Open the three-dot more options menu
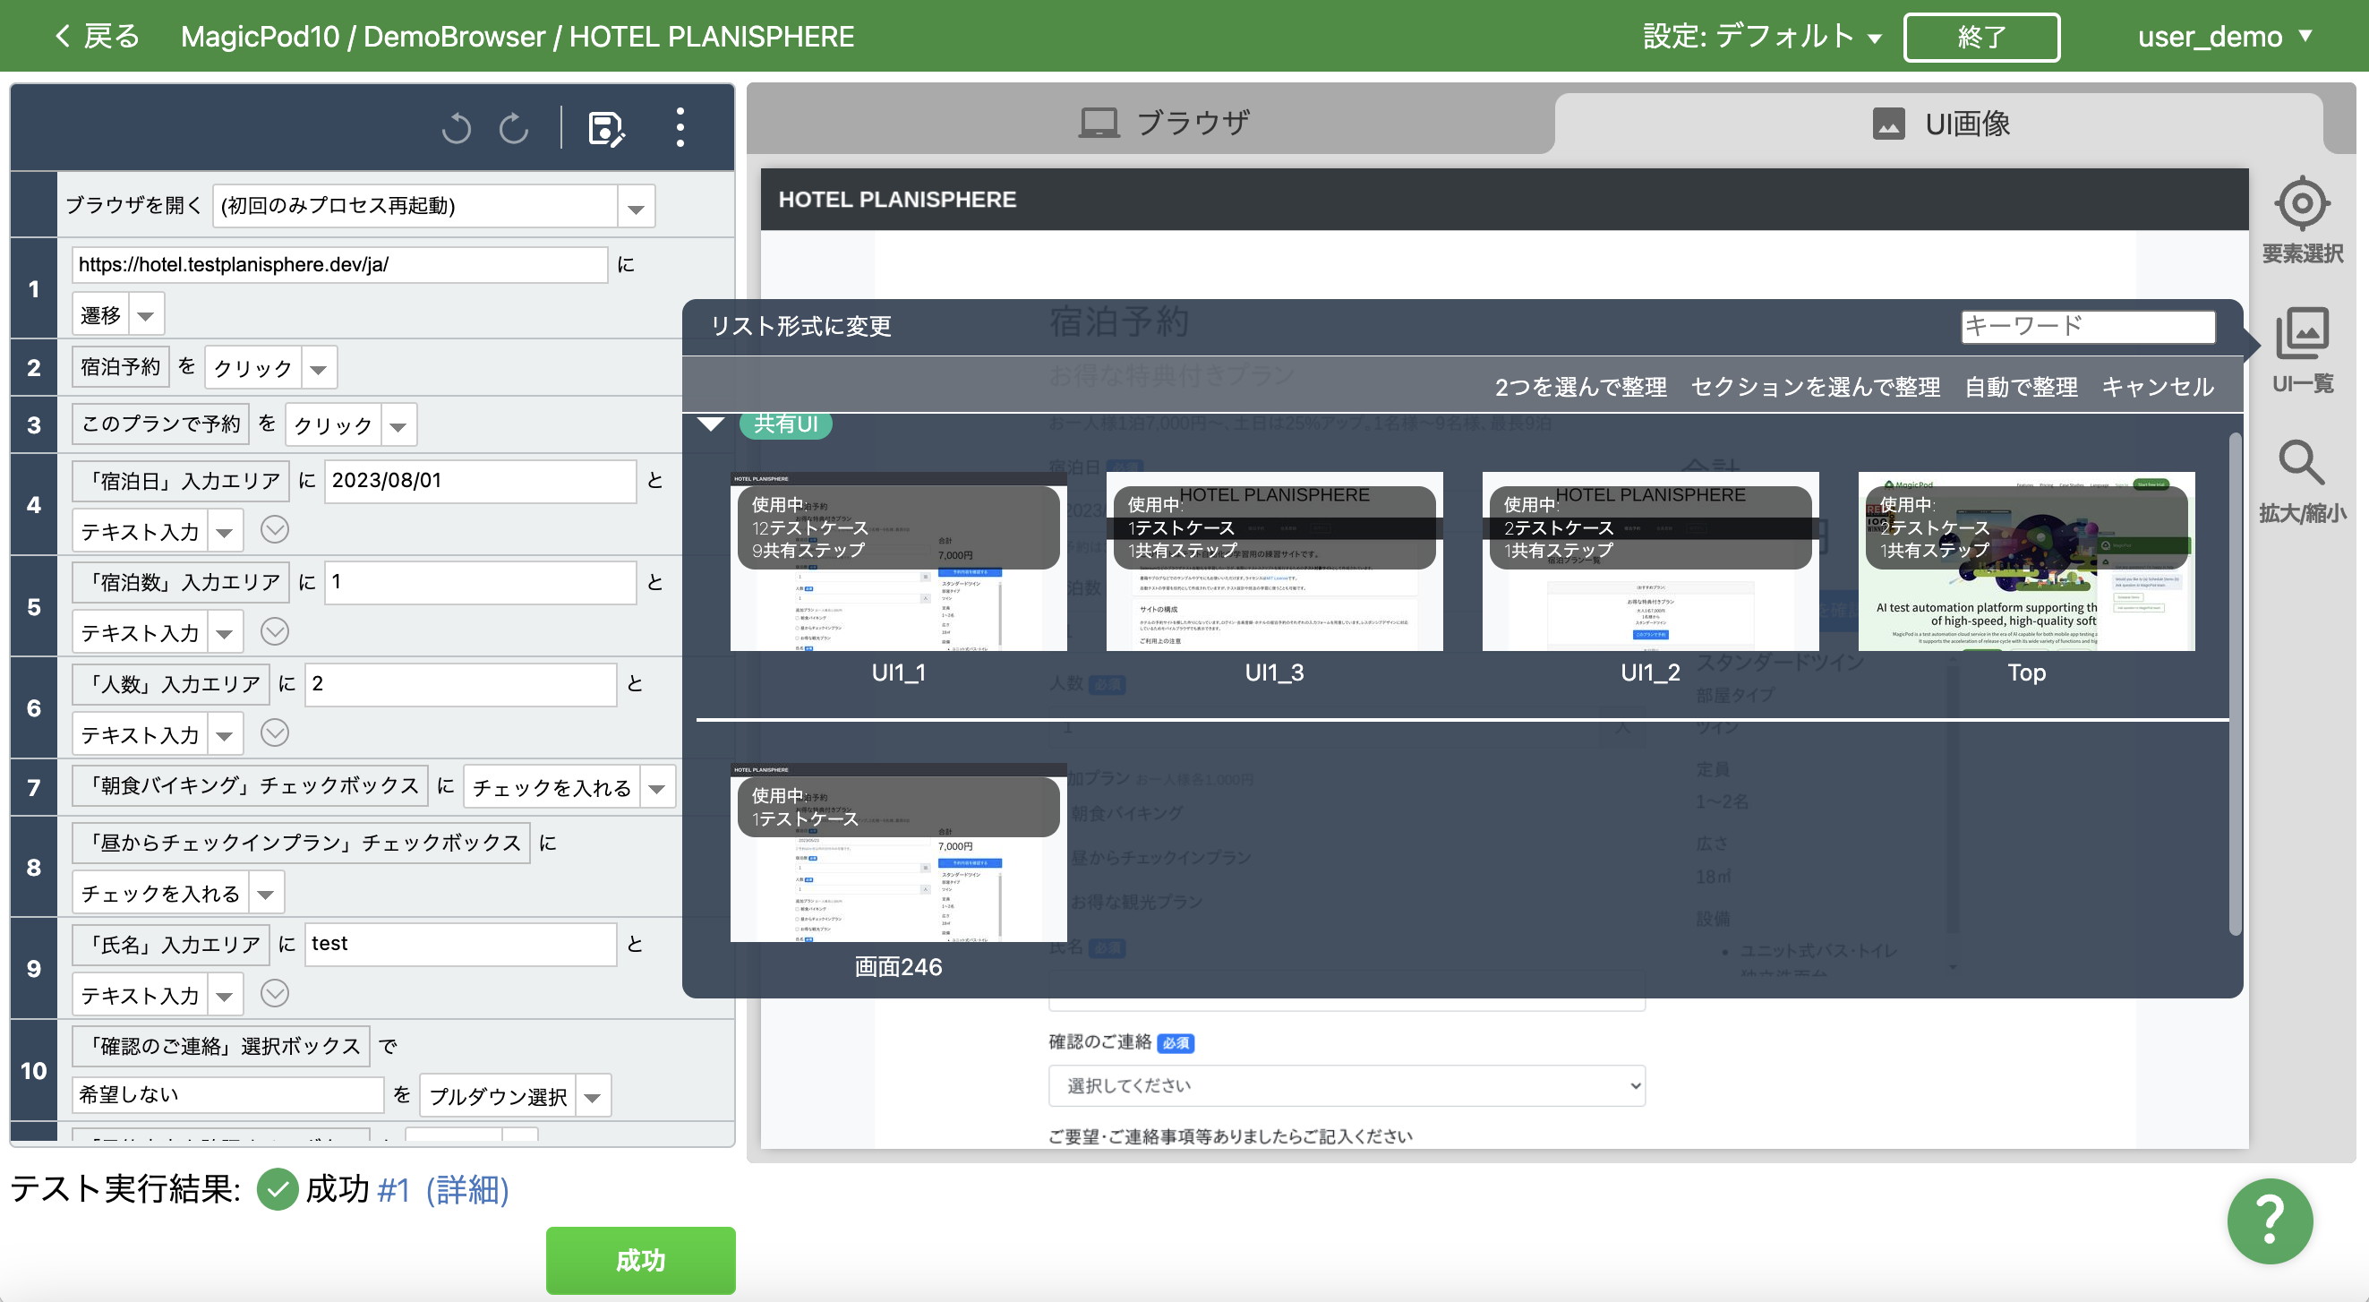The height and width of the screenshot is (1302, 2369). [680, 128]
